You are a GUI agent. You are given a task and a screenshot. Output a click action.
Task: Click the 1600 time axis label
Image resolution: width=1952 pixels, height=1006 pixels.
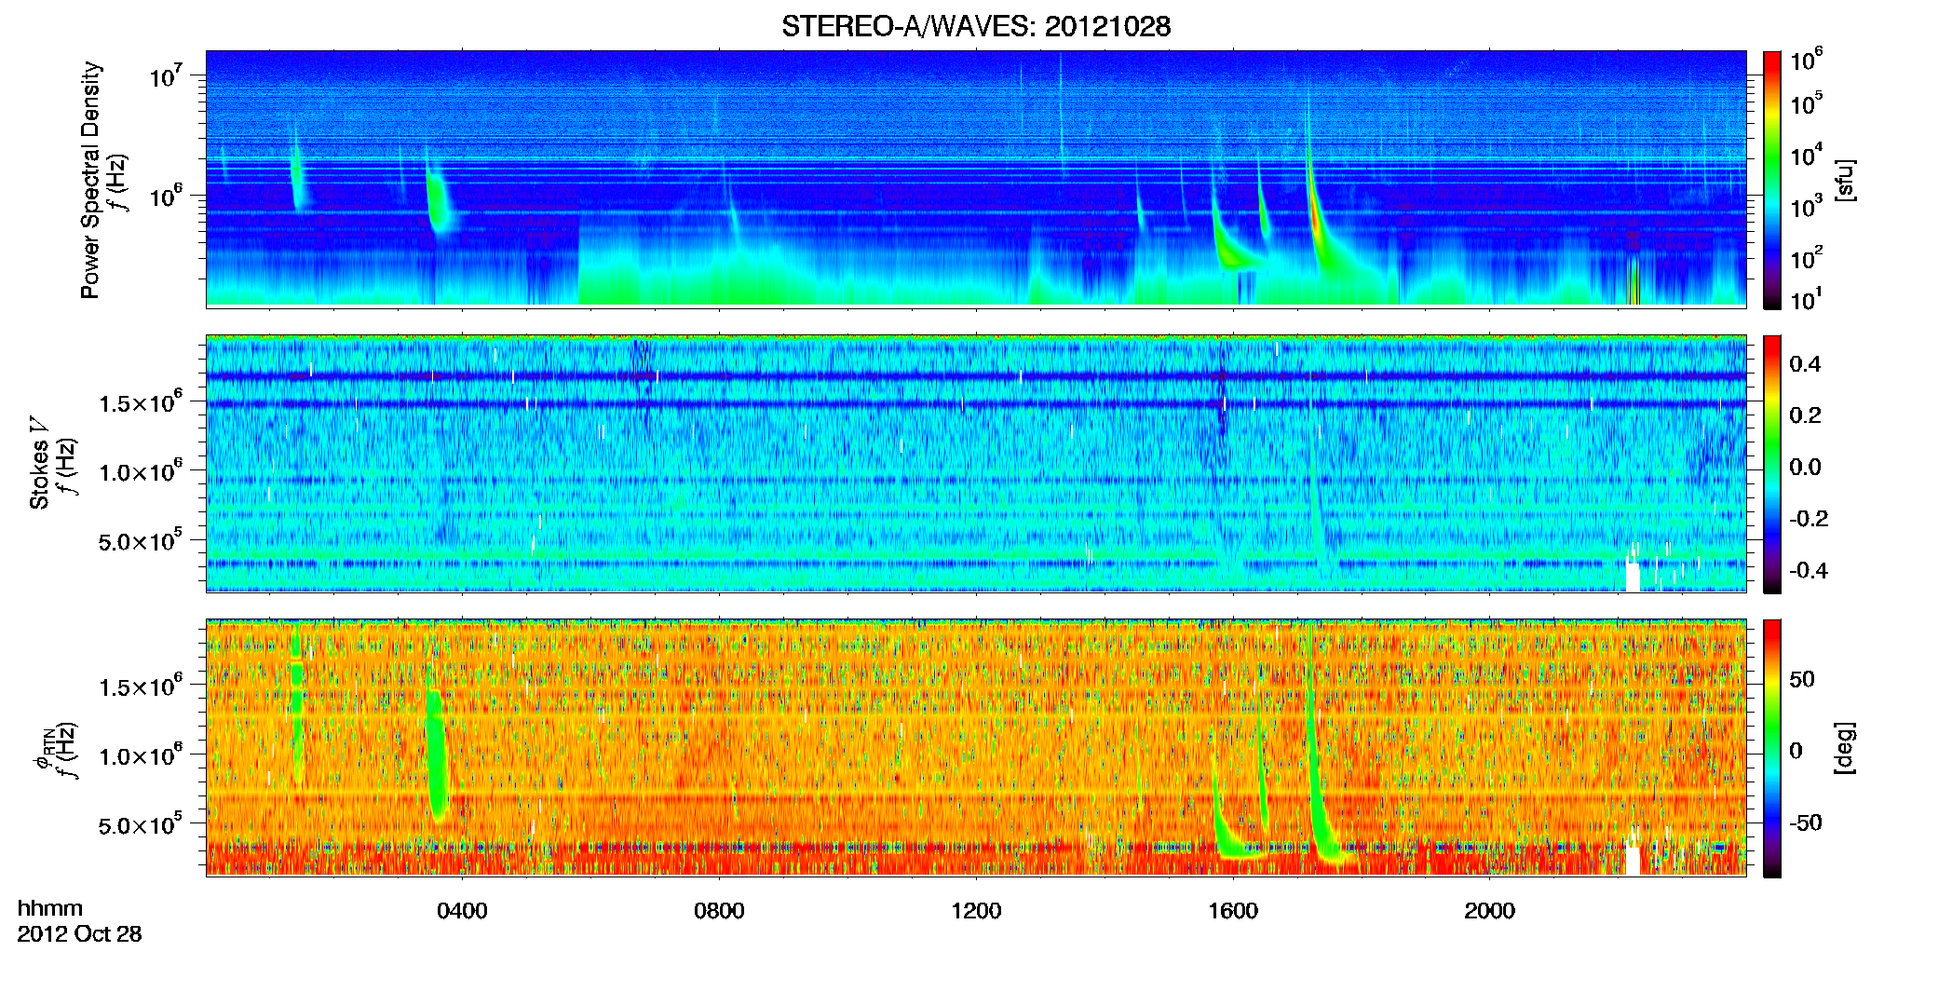[1233, 911]
